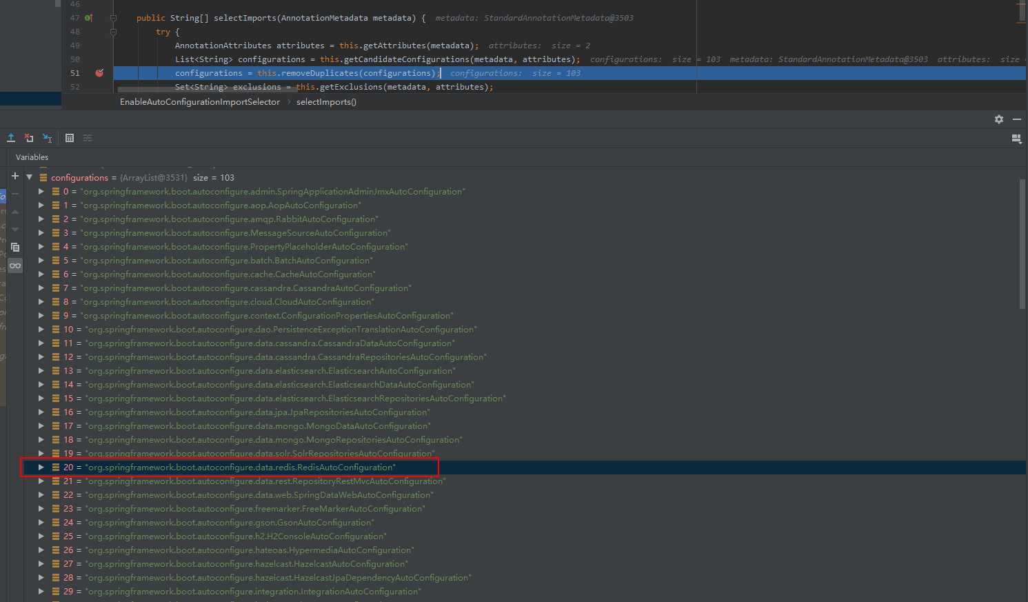The width and height of the screenshot is (1028, 602).
Task: Toggle the show watches glasses icon
Action: coord(15,265)
